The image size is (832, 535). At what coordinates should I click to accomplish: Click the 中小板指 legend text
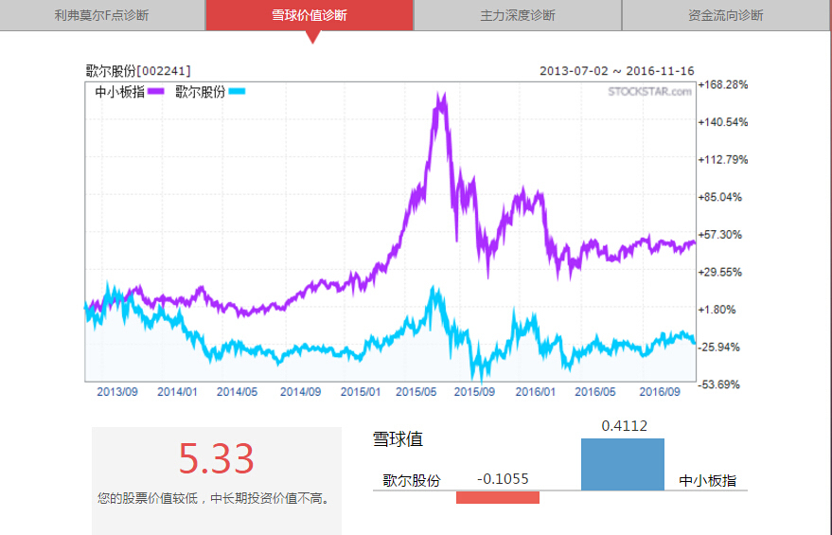(119, 92)
